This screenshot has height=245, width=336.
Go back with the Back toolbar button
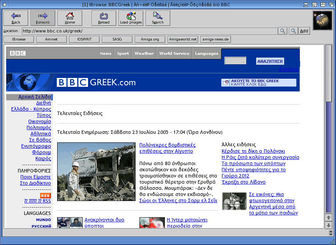click(x=16, y=18)
